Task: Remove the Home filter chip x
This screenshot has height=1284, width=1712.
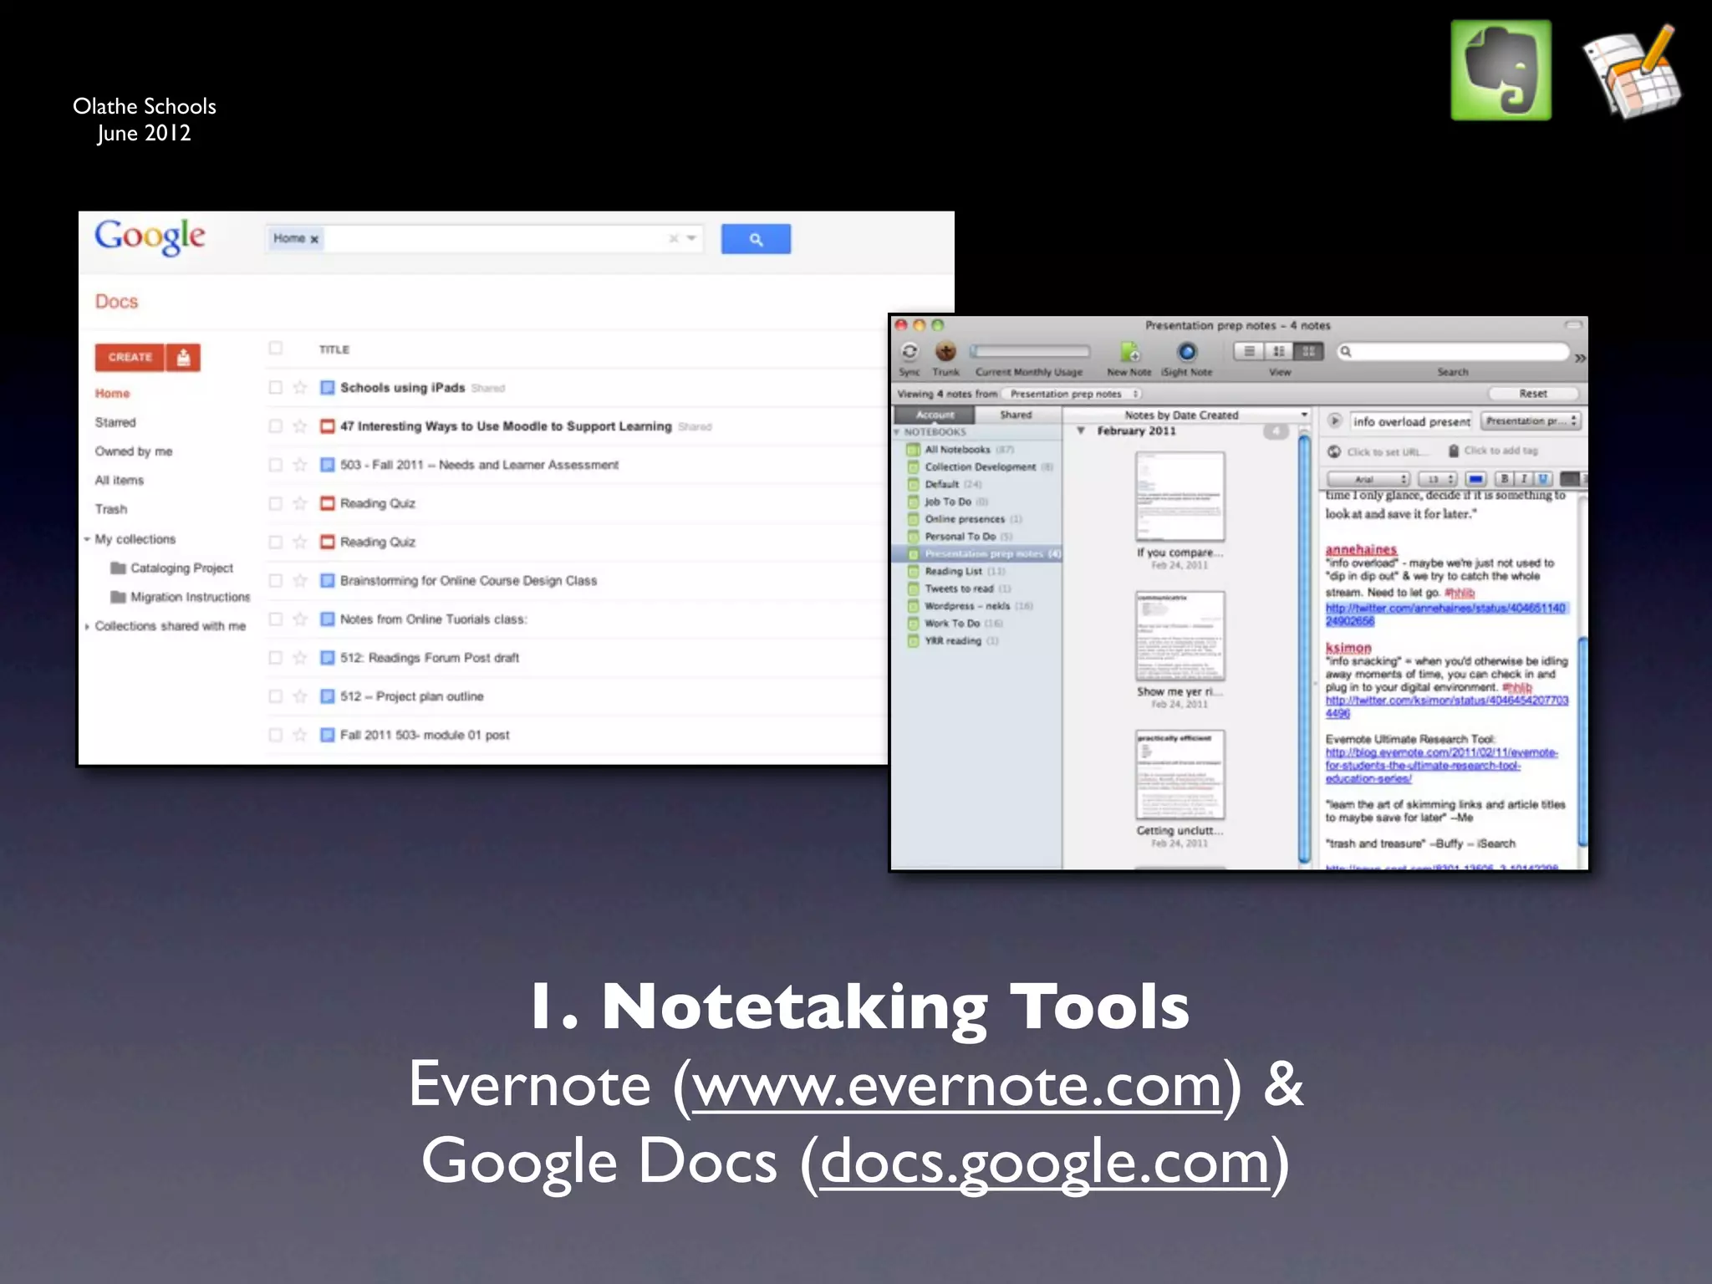Action: click(x=314, y=239)
